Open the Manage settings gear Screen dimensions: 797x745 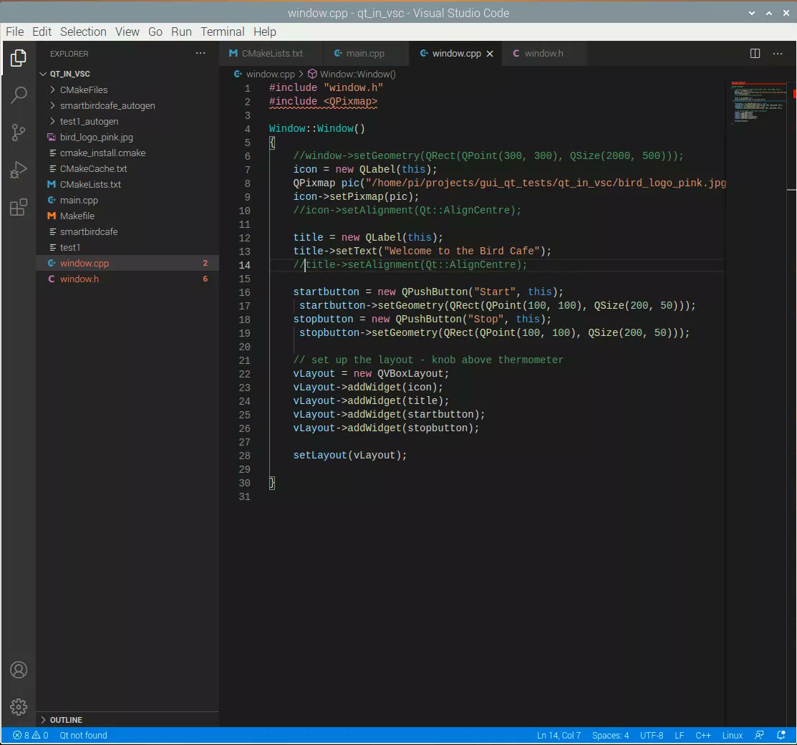pyautogui.click(x=19, y=706)
